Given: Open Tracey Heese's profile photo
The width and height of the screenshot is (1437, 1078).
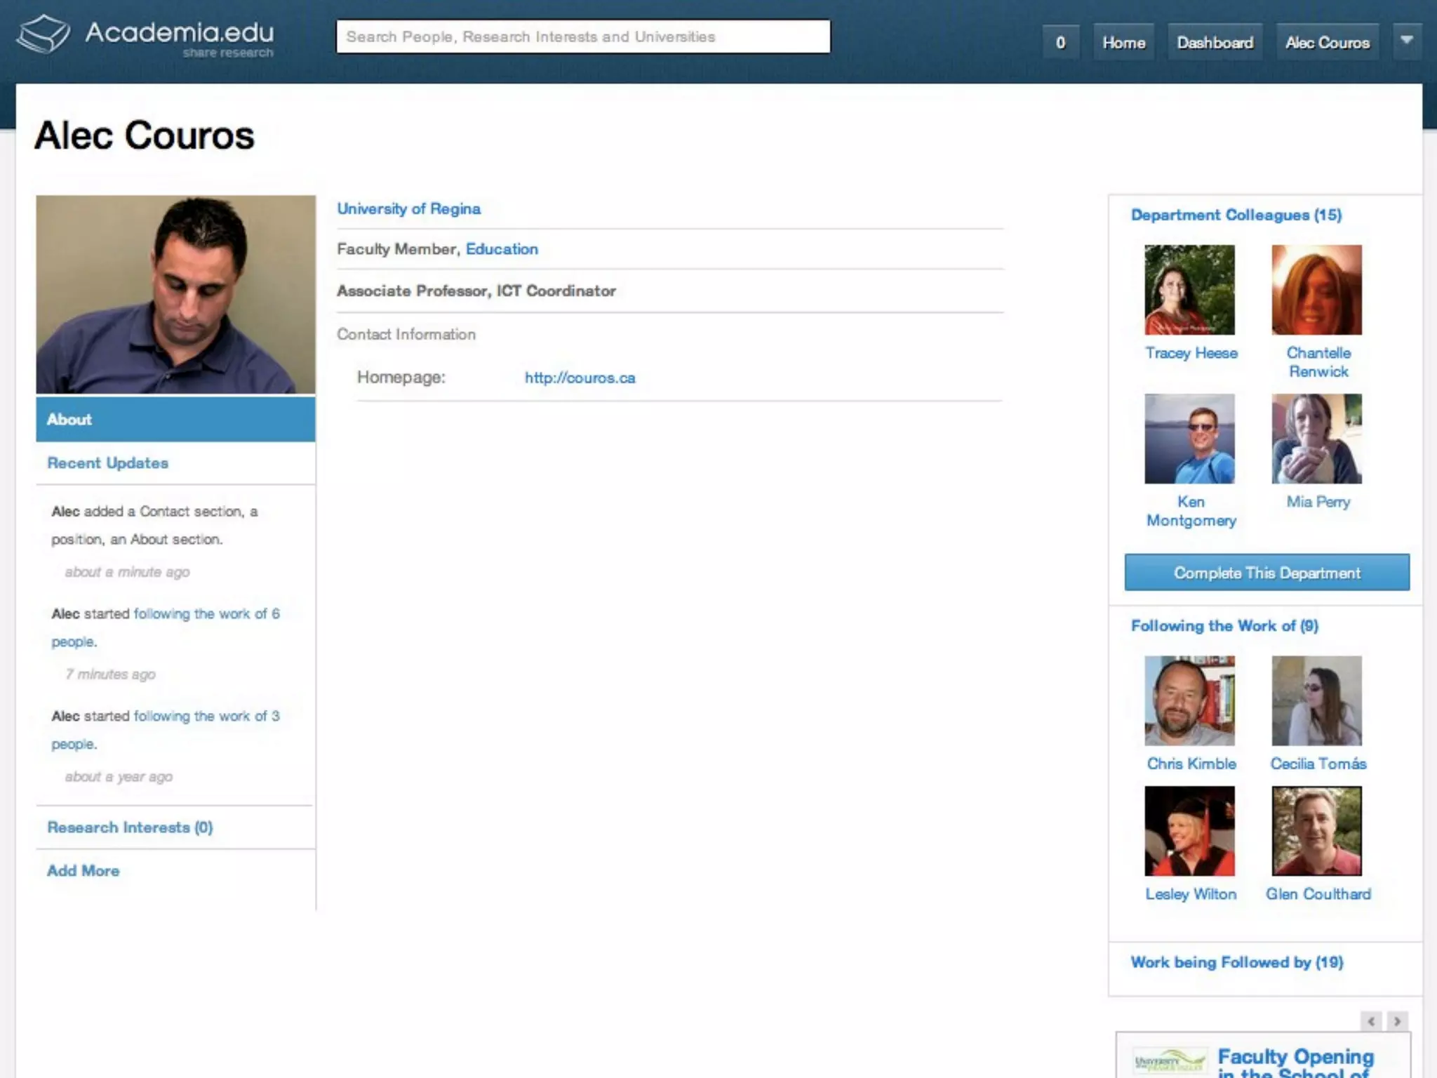Looking at the screenshot, I should point(1189,290).
